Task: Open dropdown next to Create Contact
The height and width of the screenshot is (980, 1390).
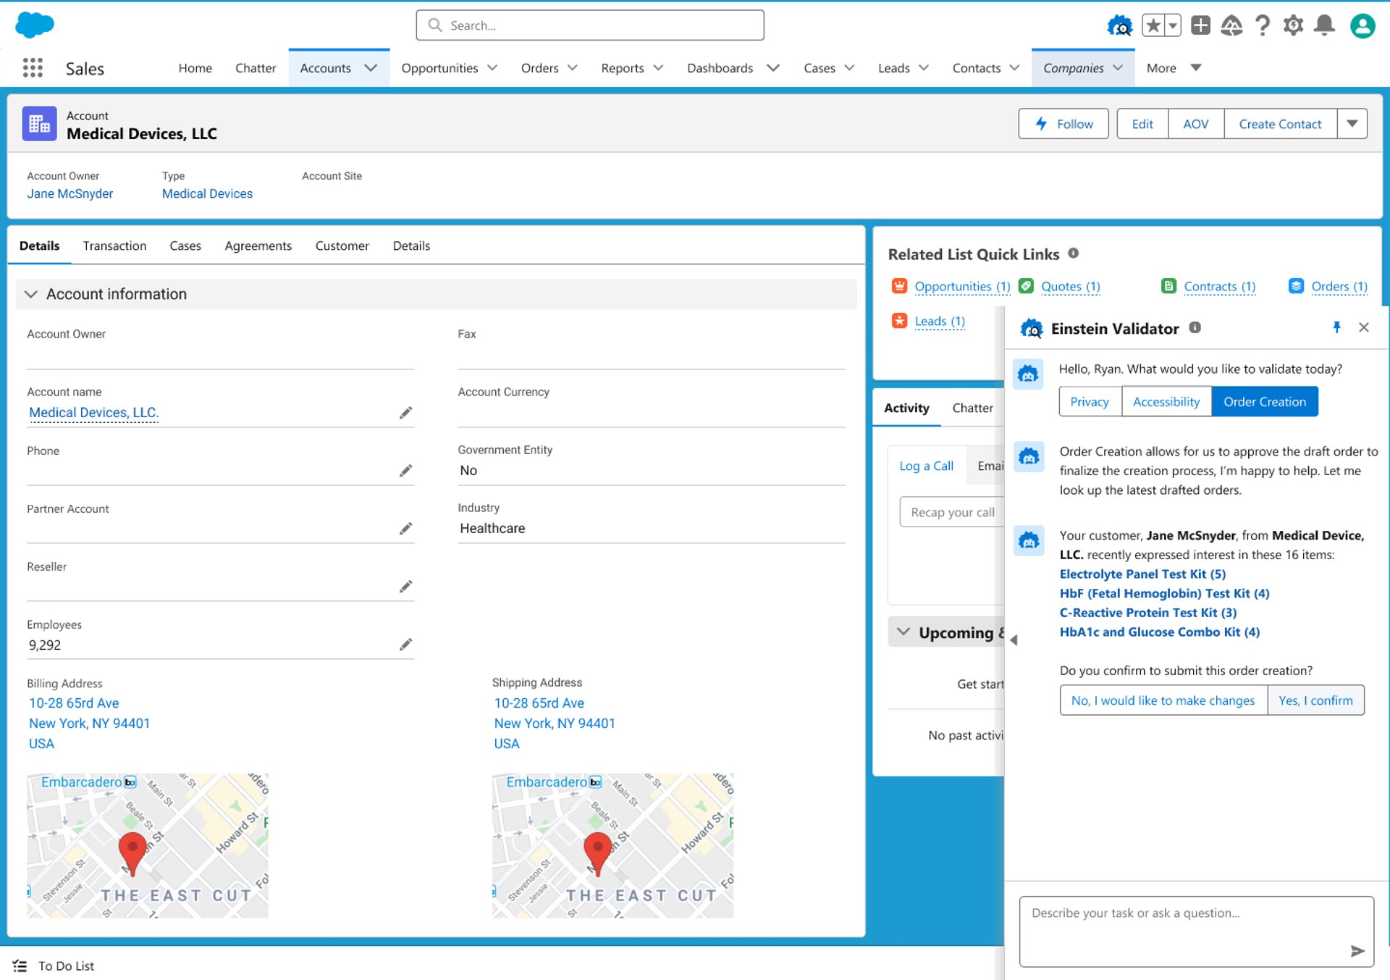Action: pos(1352,124)
